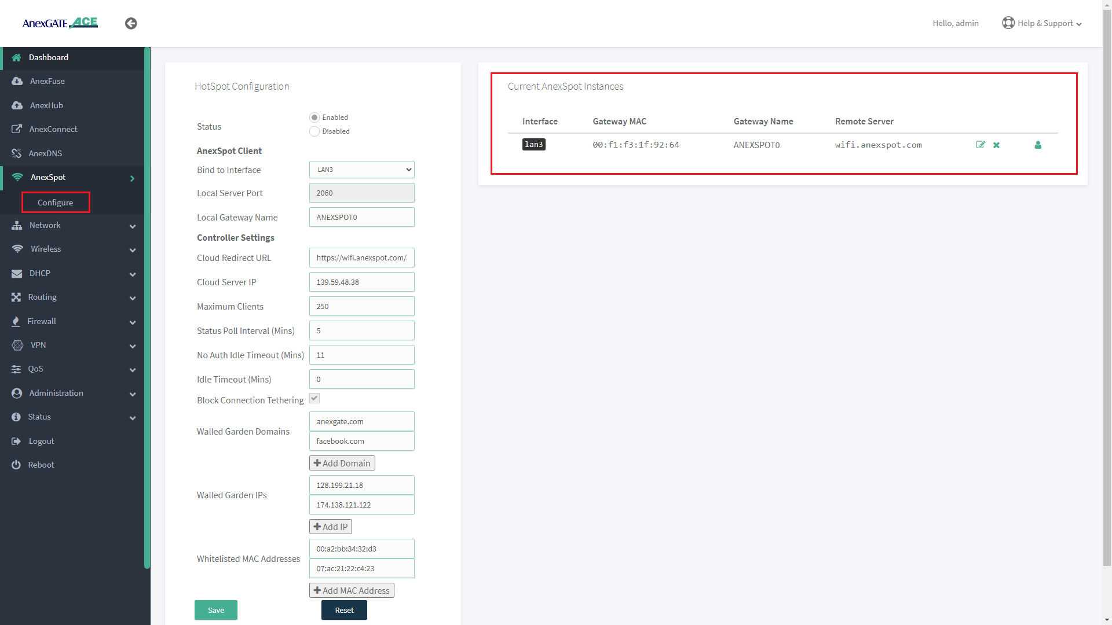Select Configure under AnexSpot
This screenshot has width=1112, height=625.
[56, 202]
